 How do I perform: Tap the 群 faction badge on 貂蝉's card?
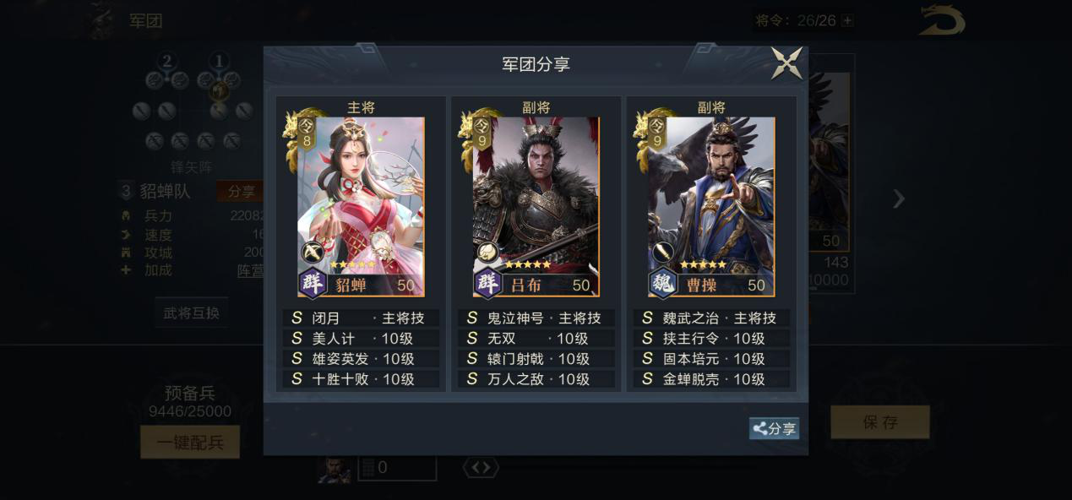point(313,283)
